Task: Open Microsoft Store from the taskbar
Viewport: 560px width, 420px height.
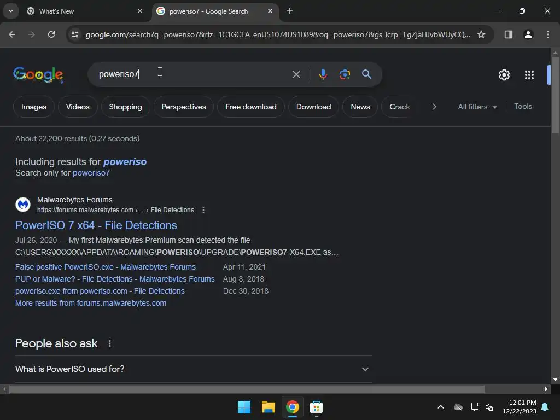Action: [x=316, y=407]
